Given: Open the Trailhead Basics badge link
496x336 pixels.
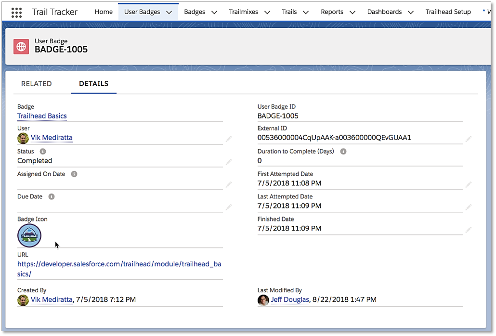Looking at the screenshot, I should [x=42, y=116].
